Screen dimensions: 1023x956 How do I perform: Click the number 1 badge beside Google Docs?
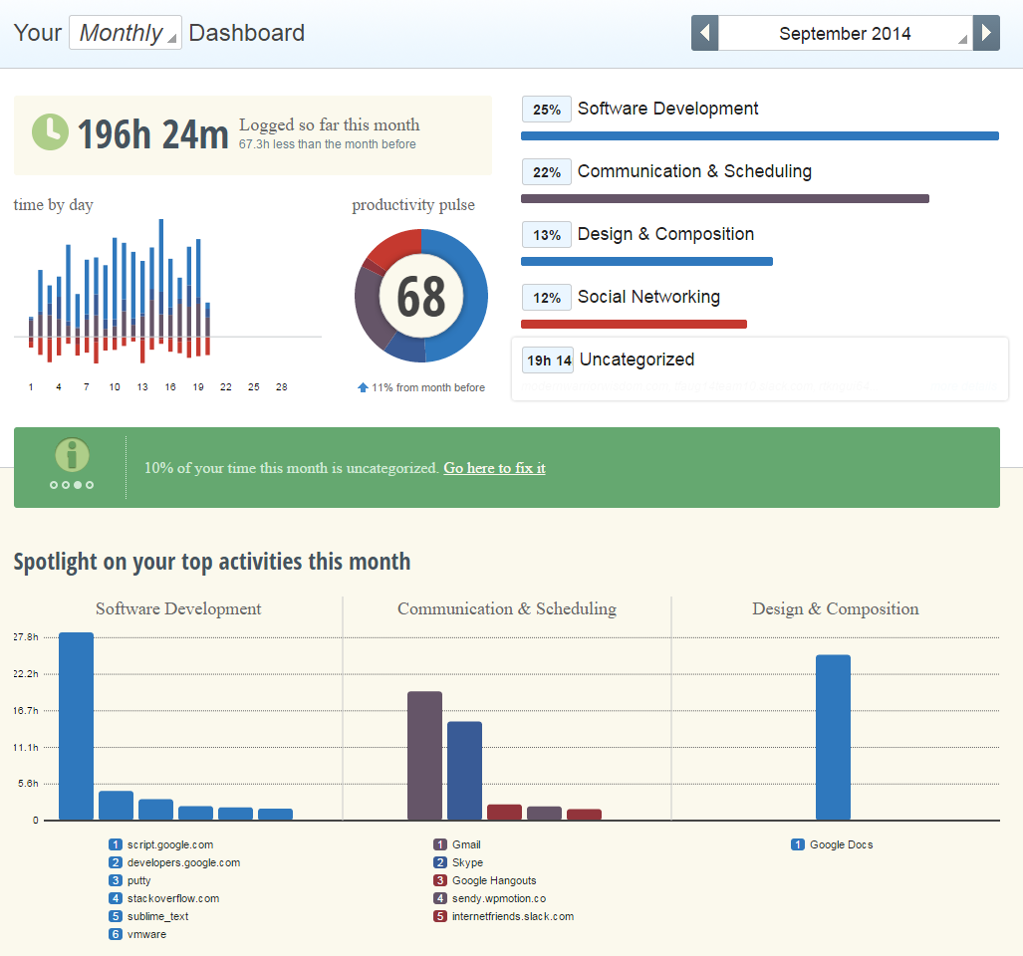(797, 844)
